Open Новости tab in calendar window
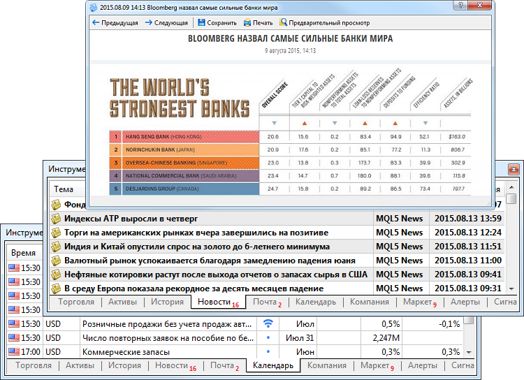The height and width of the screenshot is (380, 524). 175,365
